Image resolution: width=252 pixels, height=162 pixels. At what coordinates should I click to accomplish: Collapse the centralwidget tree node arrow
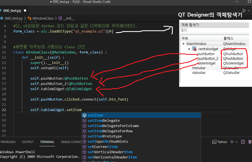coord(189,49)
